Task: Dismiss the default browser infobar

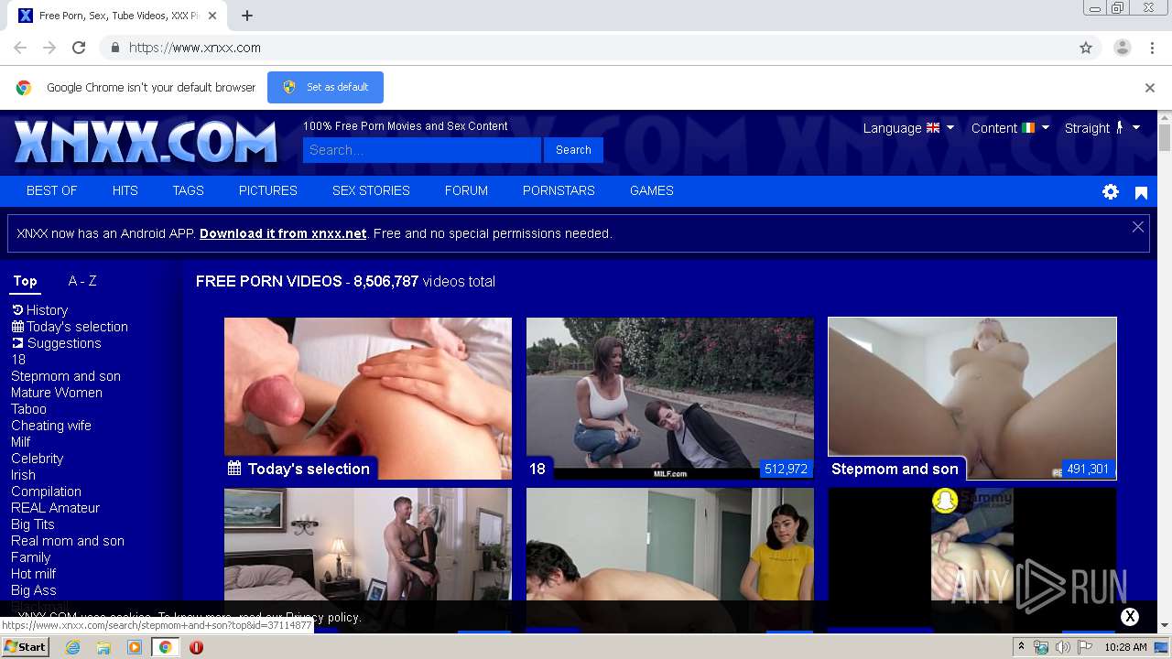Action: click(x=1150, y=88)
